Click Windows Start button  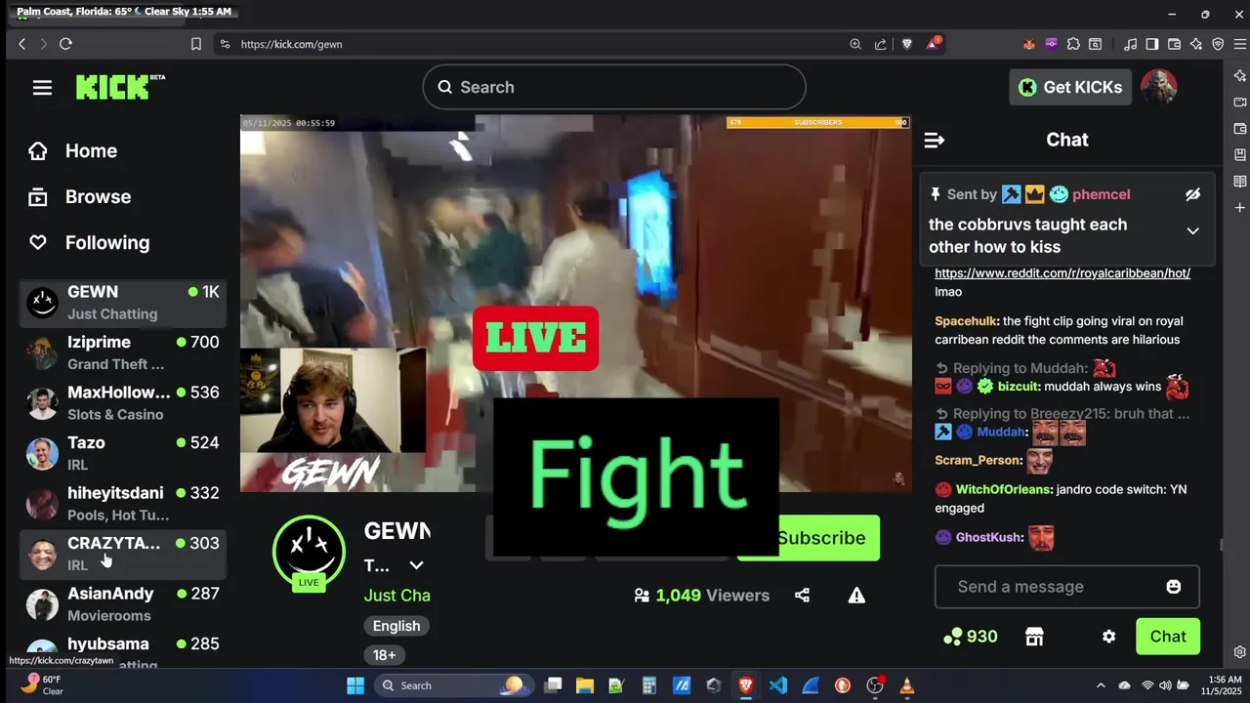point(355,685)
